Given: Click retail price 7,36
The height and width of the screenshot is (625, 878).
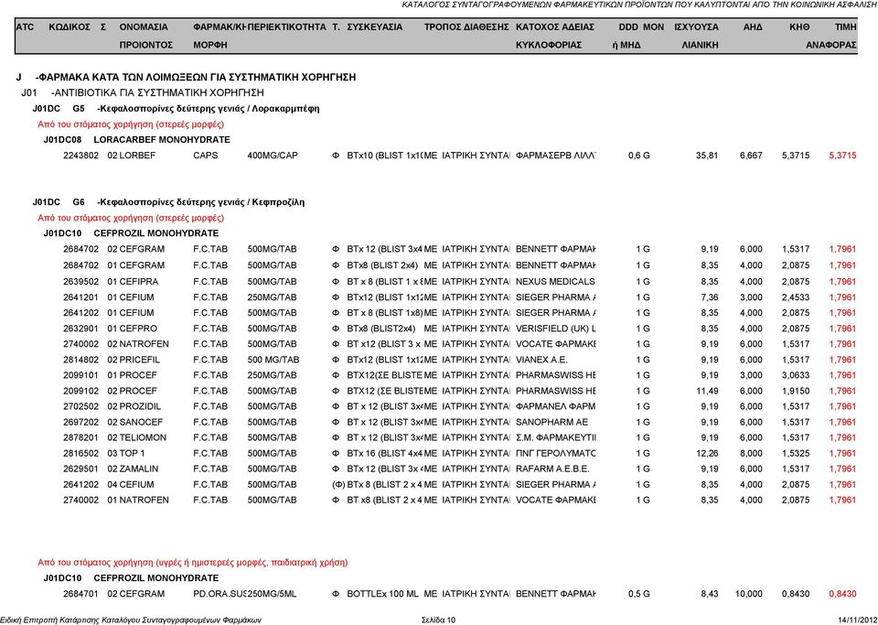Looking at the screenshot, I should tap(710, 297).
